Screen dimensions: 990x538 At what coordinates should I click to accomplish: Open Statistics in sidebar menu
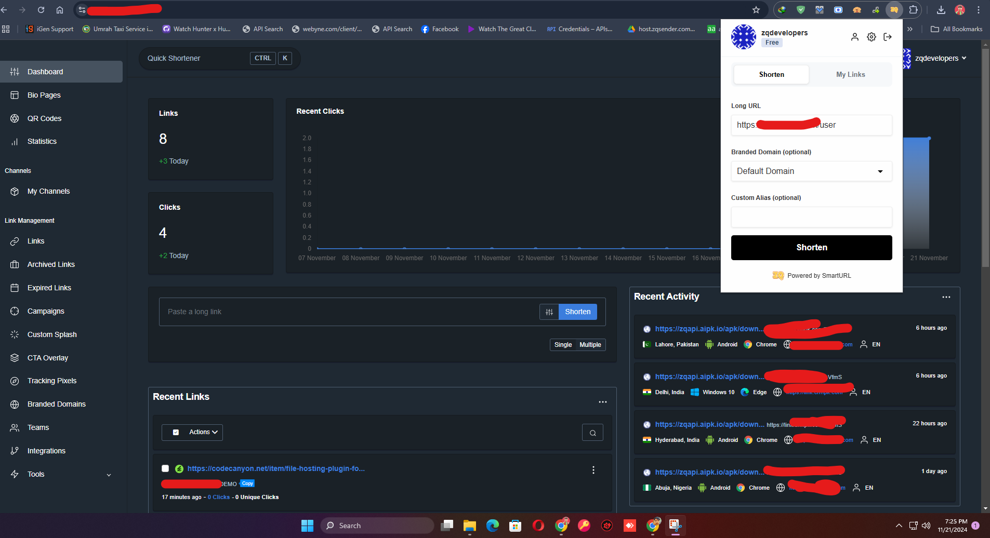(42, 141)
